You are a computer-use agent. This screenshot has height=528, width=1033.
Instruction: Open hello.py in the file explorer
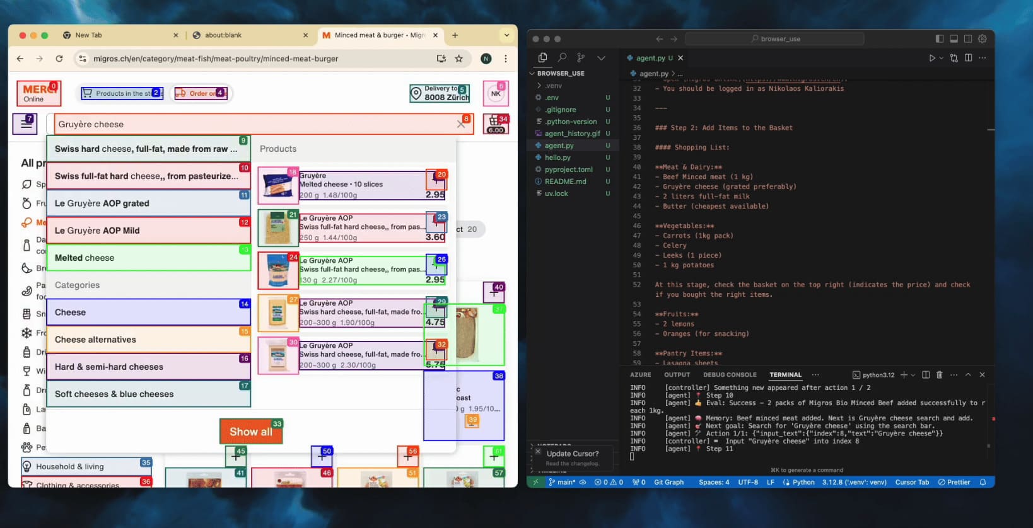click(557, 158)
